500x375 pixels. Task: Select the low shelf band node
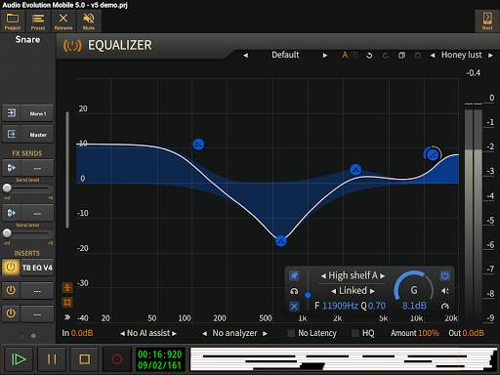tap(198, 145)
